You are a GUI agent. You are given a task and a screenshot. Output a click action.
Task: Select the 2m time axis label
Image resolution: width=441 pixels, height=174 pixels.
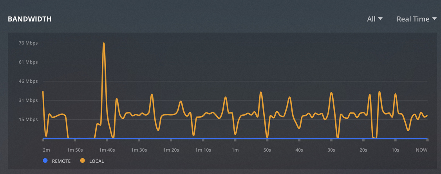(x=46, y=150)
